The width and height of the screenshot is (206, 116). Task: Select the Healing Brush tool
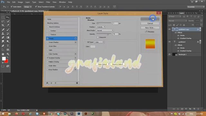point(3,30)
